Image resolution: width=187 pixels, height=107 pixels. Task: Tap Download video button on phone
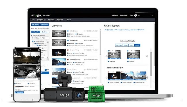pos(19,92)
